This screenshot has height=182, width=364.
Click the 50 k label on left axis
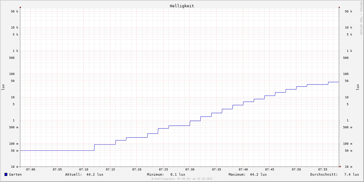(x=15, y=12)
